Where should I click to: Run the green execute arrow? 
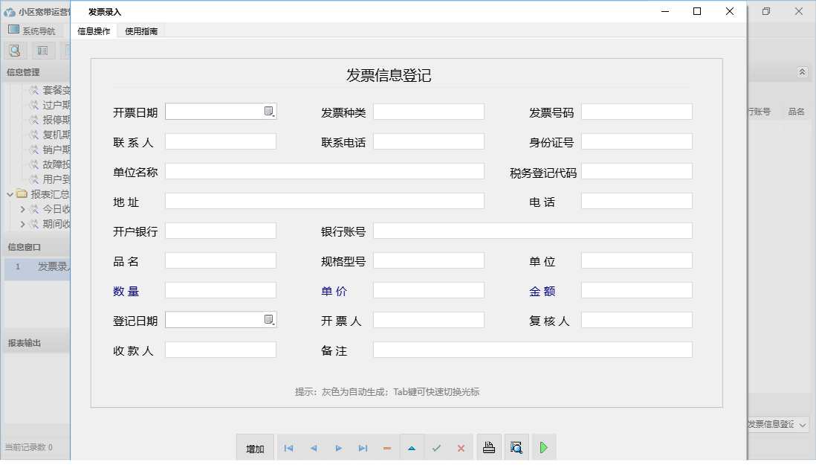click(x=543, y=447)
